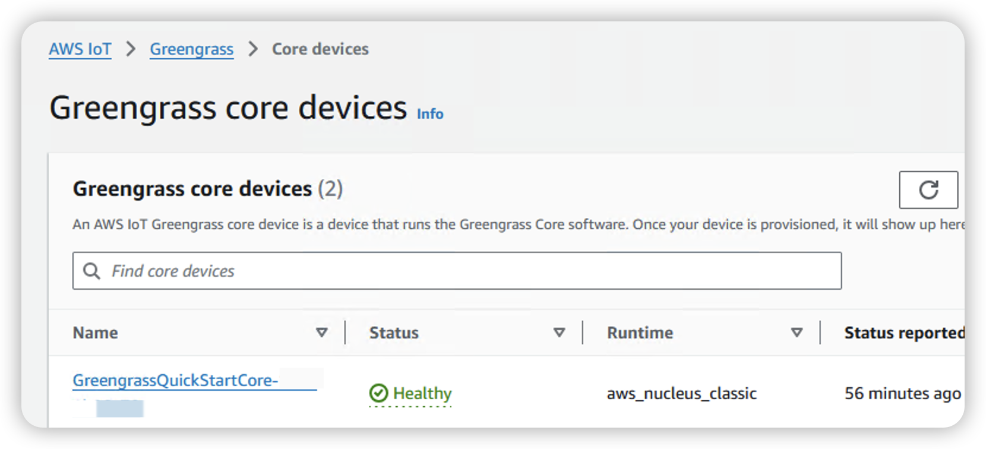Click the Name column header

pos(95,333)
